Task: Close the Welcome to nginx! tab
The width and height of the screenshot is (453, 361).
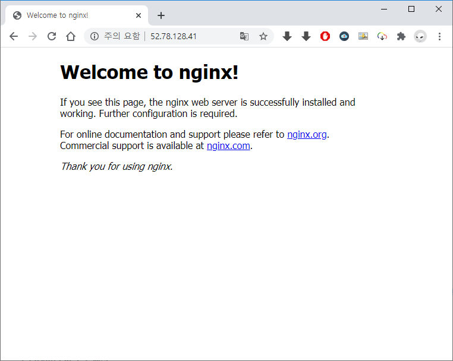Action: [139, 15]
